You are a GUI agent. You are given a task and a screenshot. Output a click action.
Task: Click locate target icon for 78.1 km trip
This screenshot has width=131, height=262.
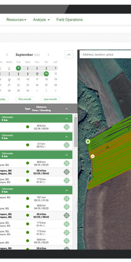click(67, 199)
